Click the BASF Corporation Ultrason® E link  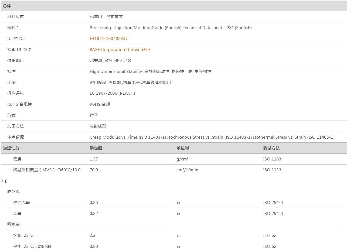120,50
